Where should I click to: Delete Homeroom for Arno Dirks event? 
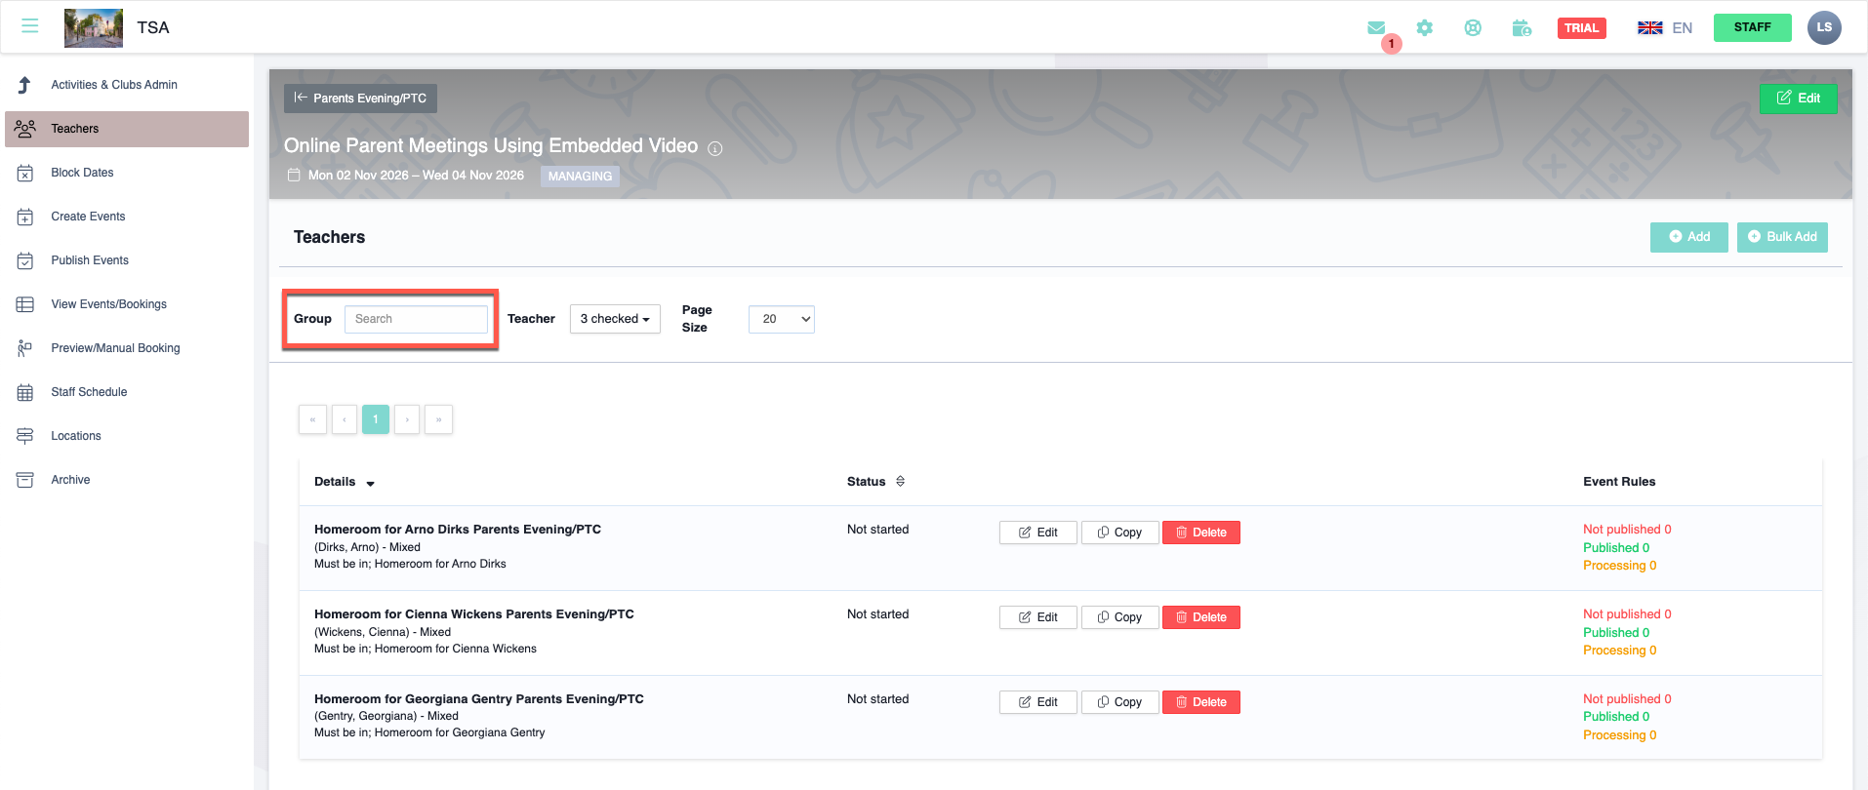[1200, 533]
